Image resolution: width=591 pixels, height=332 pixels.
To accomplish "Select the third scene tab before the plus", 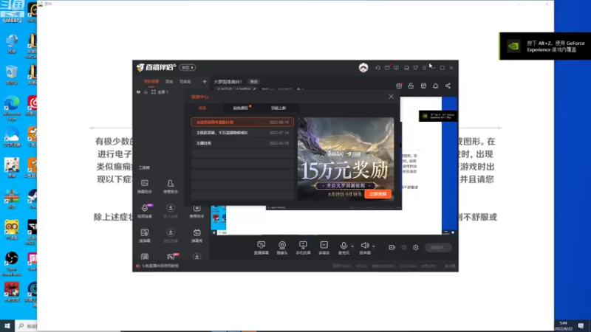I will (185, 82).
